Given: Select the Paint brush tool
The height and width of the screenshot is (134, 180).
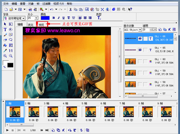Looking at the screenshot, I should (x=5, y=35).
